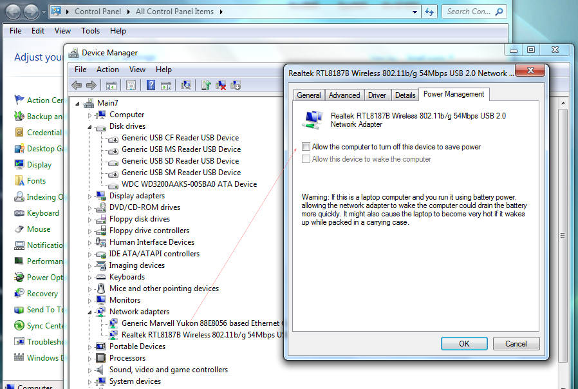The height and width of the screenshot is (389, 578).
Task: Click the Fonts icon in Control Panel
Action: coord(19,181)
